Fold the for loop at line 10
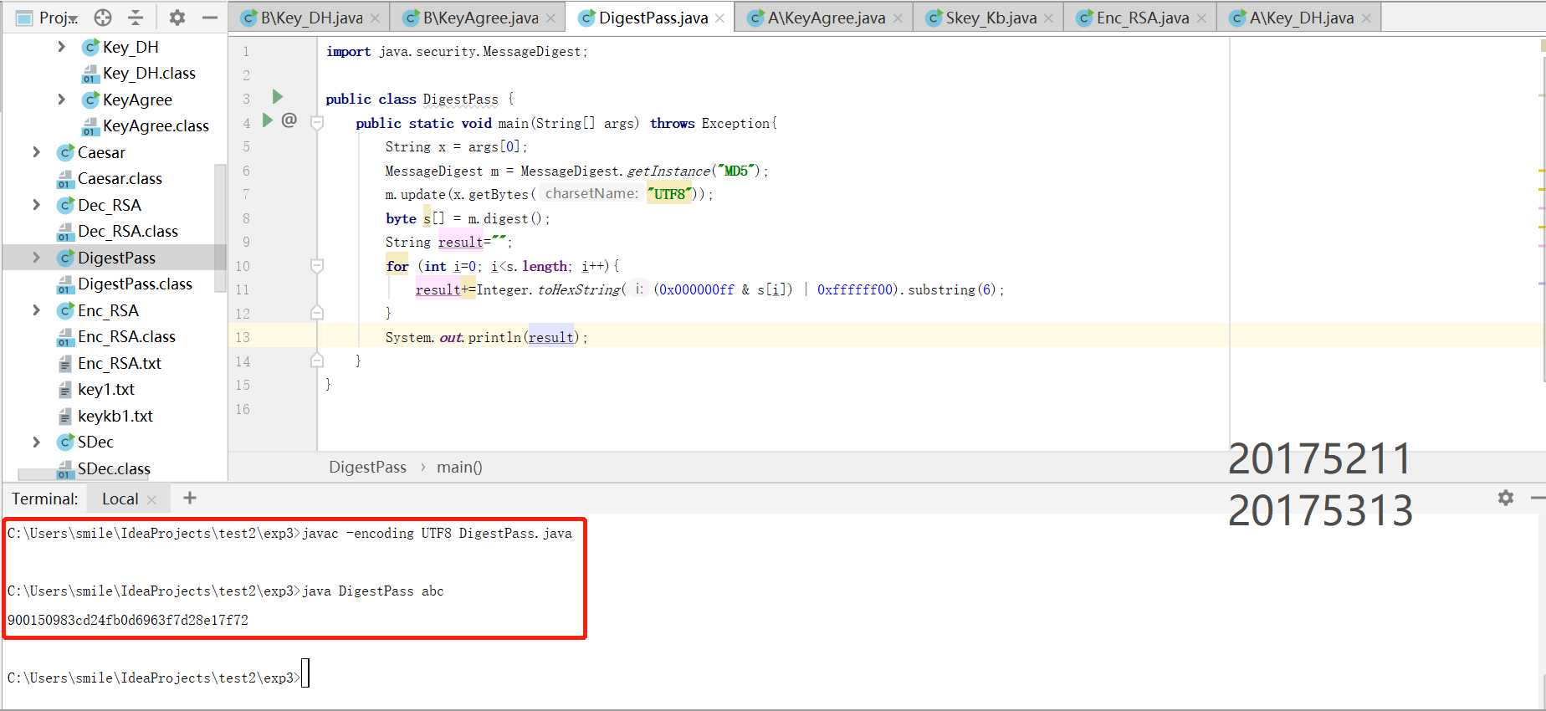 click(317, 266)
